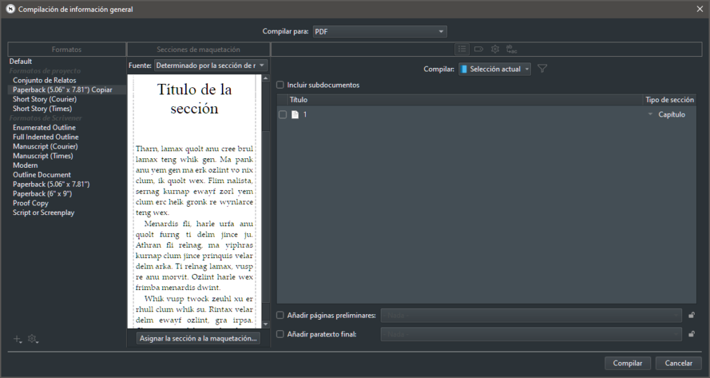The image size is (710, 378).
Task: Open the Compilar para PDF dropdown
Action: [379, 31]
